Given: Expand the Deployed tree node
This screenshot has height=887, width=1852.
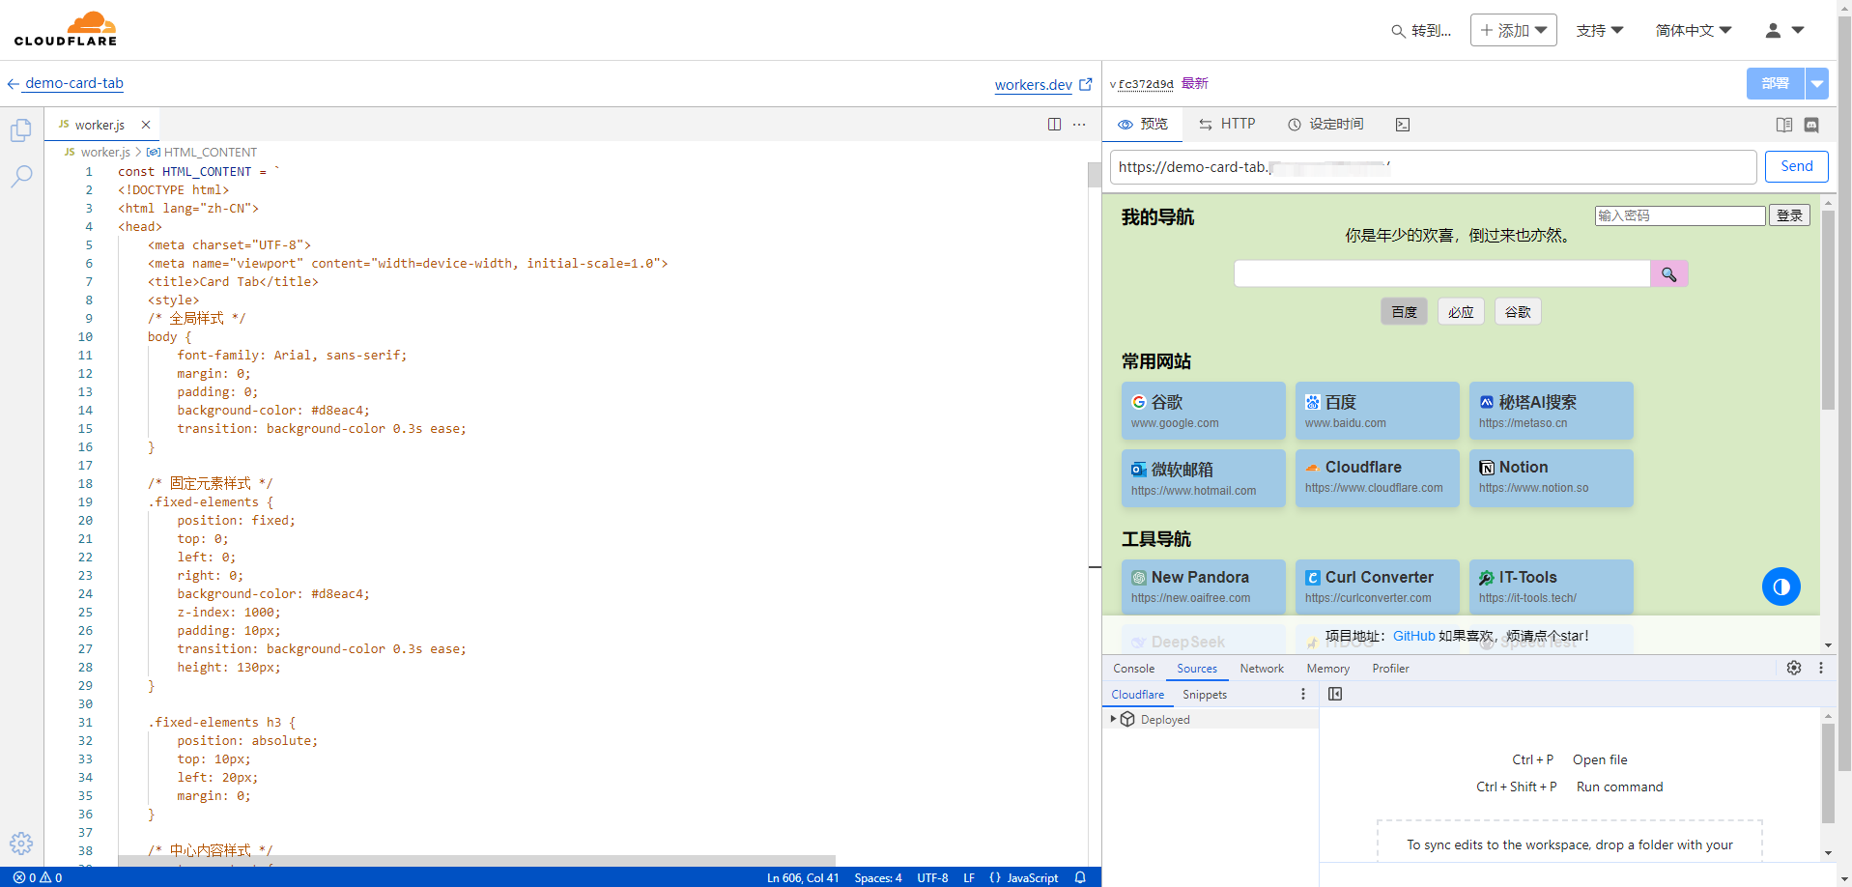Looking at the screenshot, I should pos(1113,719).
